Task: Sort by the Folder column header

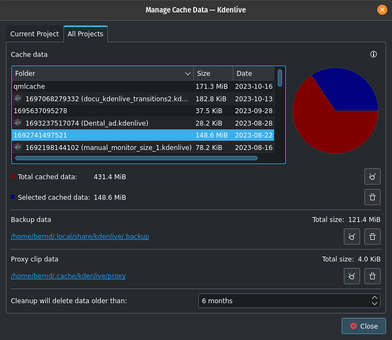Action: [x=102, y=73]
